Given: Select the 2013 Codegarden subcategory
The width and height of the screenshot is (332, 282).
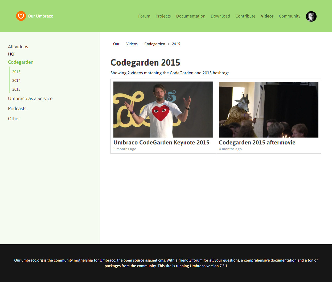Looking at the screenshot, I should point(16,89).
